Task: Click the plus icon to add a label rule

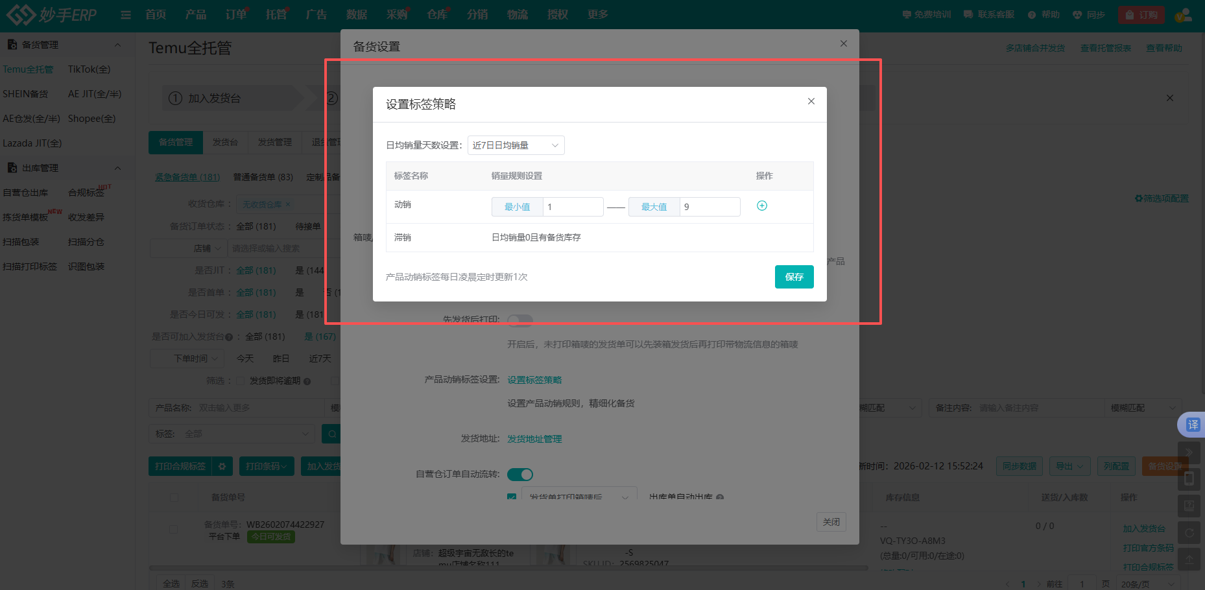Action: (762, 206)
